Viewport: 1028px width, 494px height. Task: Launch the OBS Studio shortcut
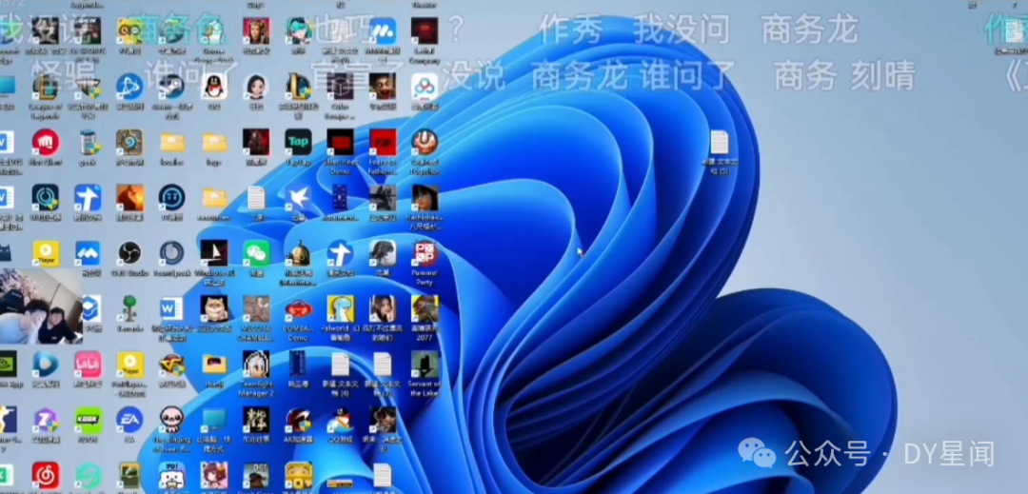pyautogui.click(x=129, y=253)
